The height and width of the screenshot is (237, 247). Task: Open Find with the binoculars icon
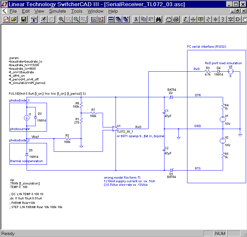tap(159, 19)
